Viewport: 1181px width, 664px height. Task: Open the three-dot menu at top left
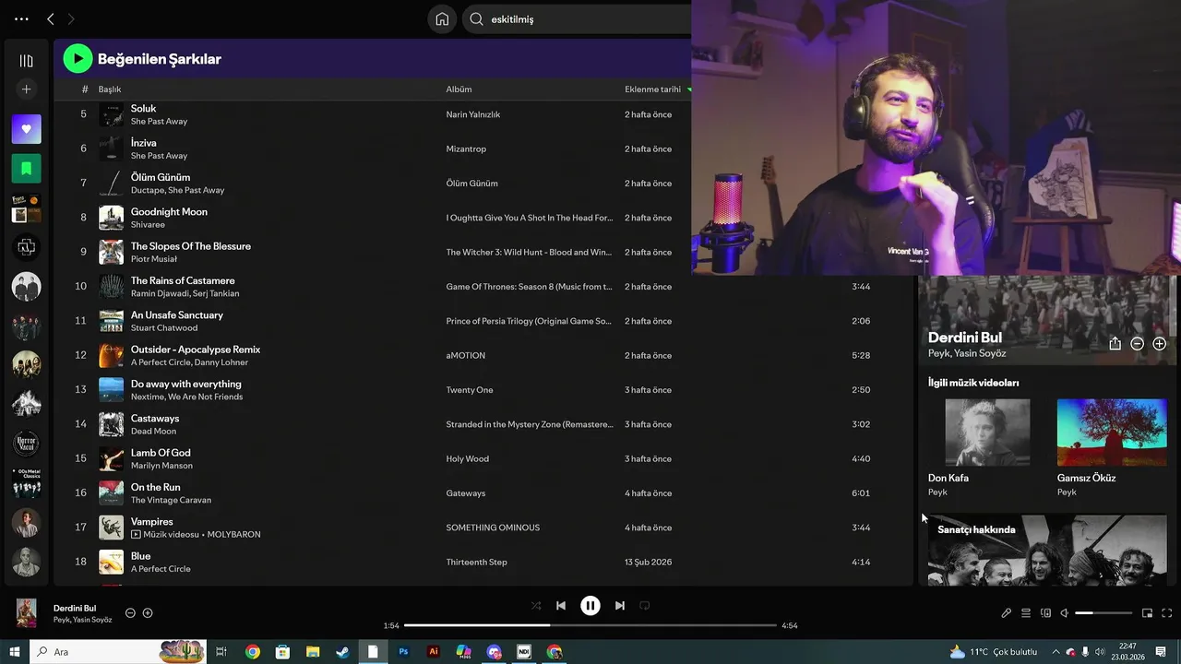click(21, 18)
